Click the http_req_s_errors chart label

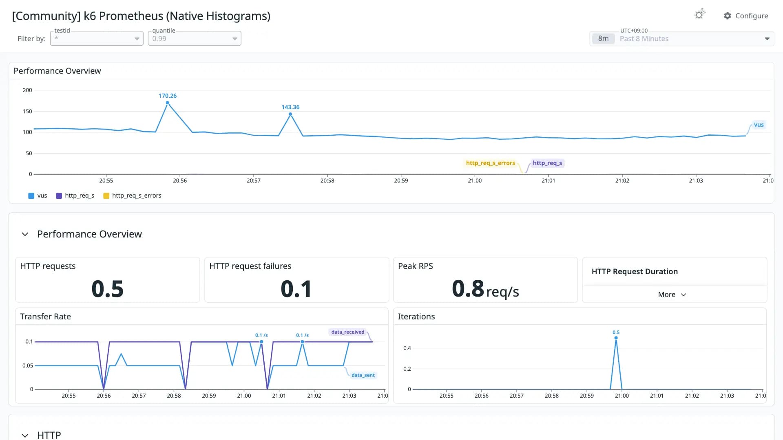click(x=490, y=163)
